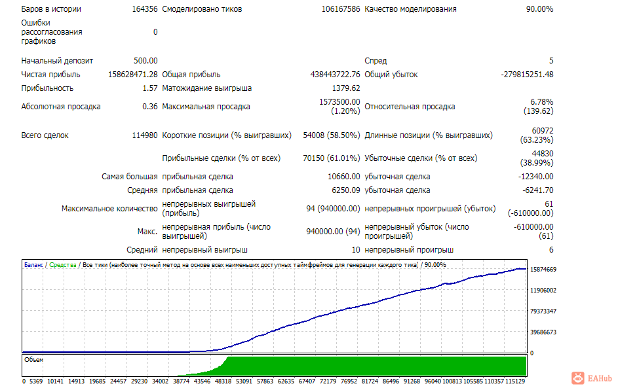Select the average profit trade value 6250.09

click(x=345, y=190)
